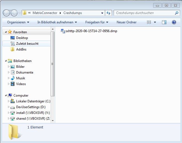The image size is (182, 143).
Task: Click the install network drive icon
Action: (x=13, y=113)
